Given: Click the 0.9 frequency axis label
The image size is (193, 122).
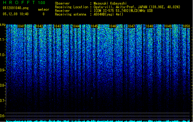Looking at the screenshot, I should (x=3, y=70).
